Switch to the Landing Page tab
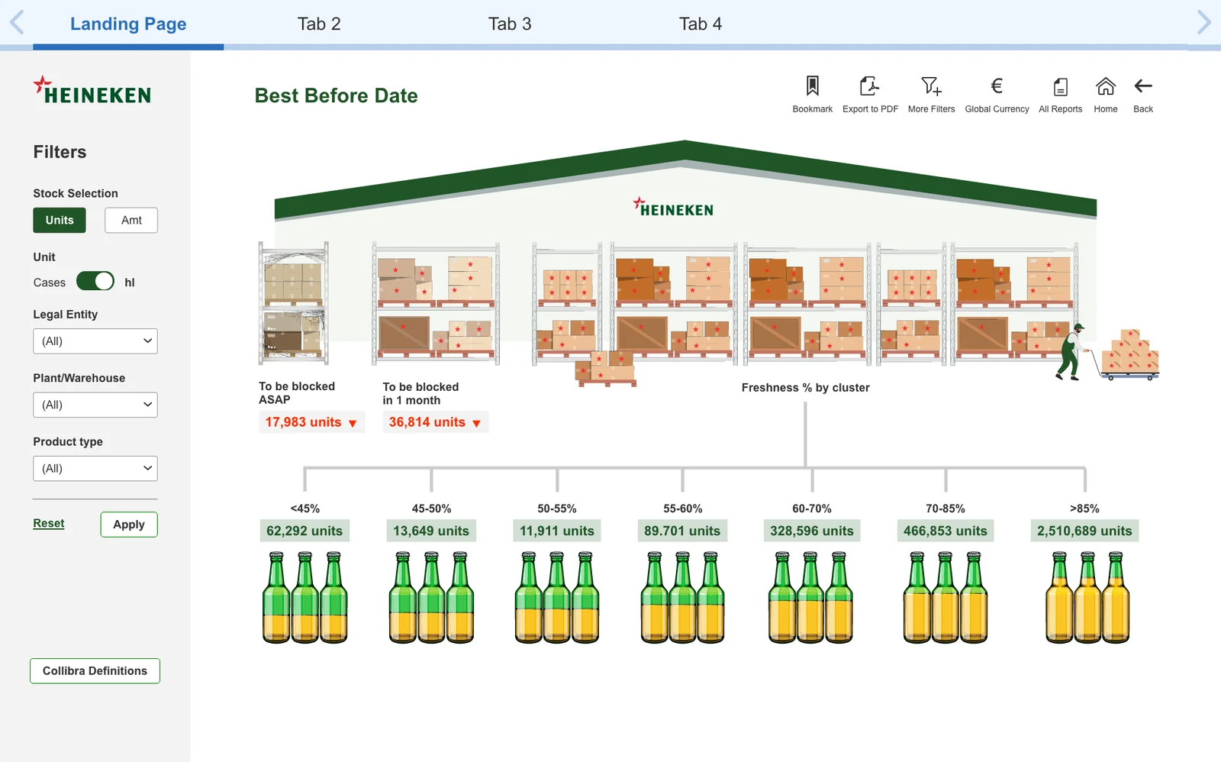The image size is (1221, 762). click(128, 24)
